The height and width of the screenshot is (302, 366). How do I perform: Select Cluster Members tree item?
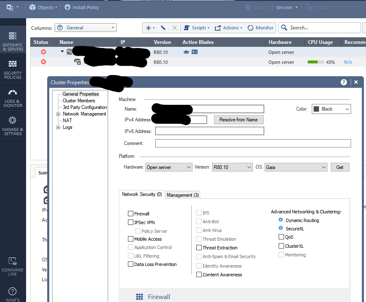79,101
